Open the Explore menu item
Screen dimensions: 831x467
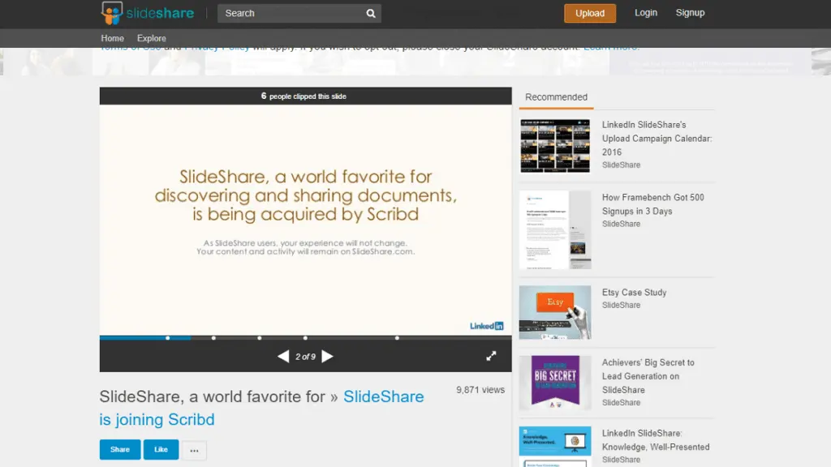coord(152,38)
